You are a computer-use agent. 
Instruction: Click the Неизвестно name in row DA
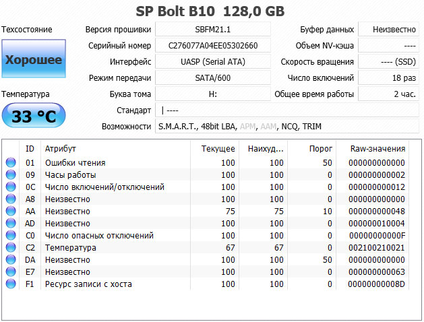(x=67, y=260)
